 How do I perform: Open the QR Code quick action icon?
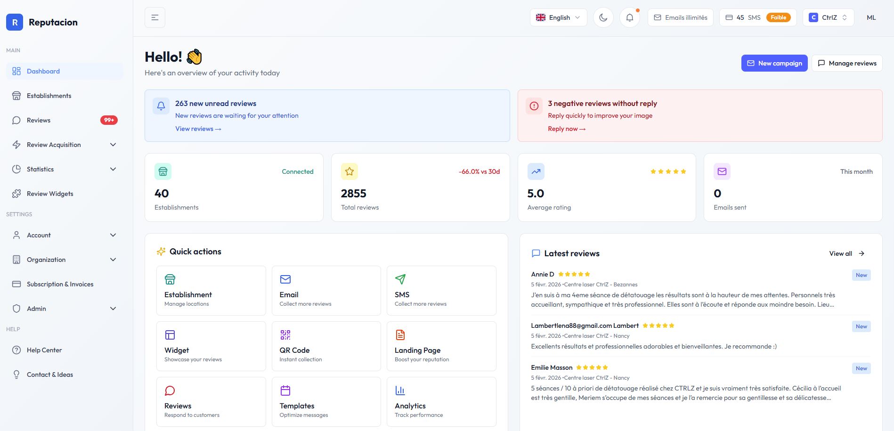pos(285,335)
